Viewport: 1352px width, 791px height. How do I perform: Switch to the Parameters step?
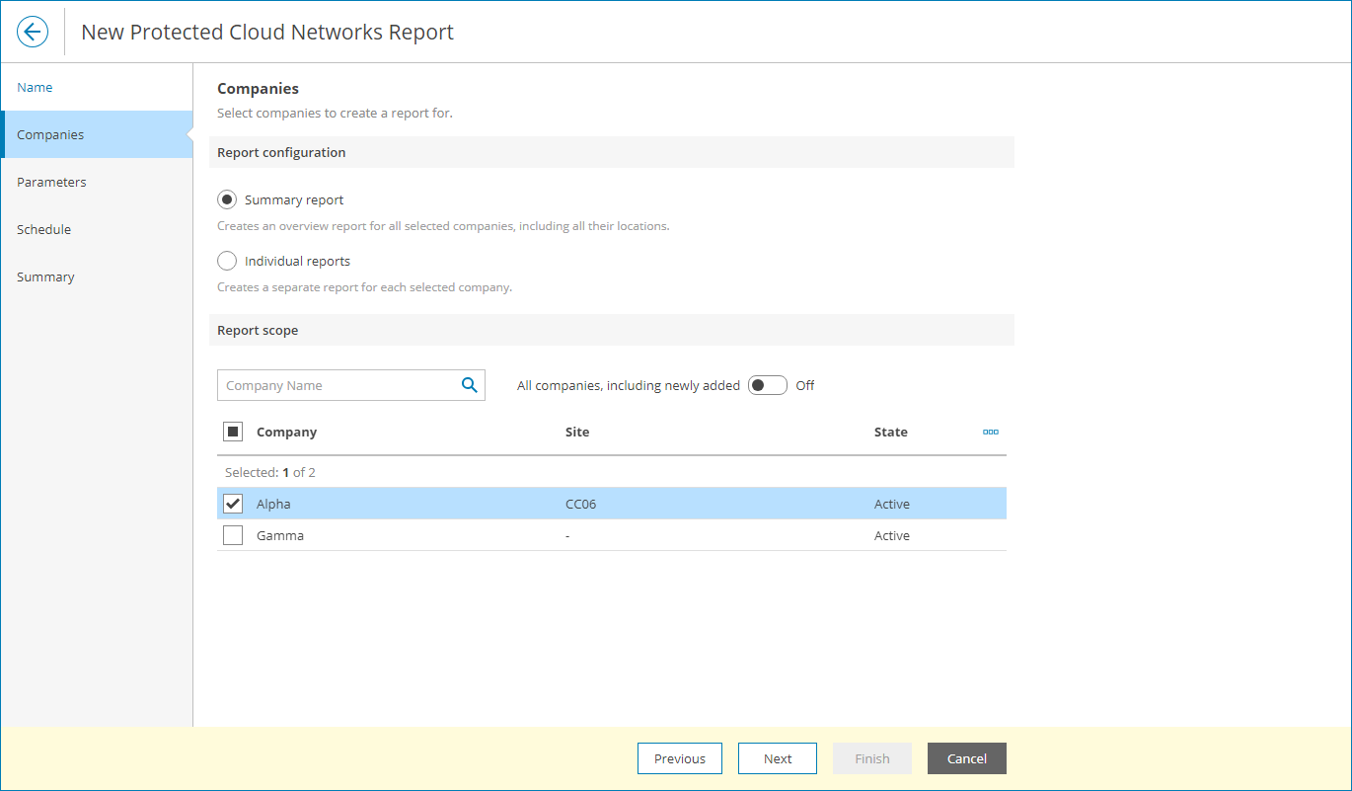(x=97, y=182)
